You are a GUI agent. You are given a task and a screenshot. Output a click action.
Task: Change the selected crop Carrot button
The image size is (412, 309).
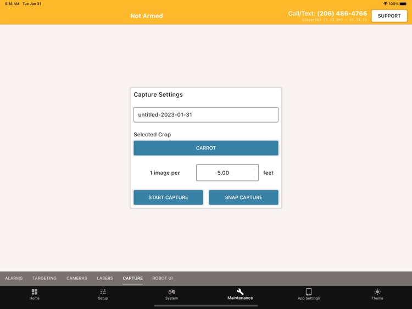pos(206,148)
